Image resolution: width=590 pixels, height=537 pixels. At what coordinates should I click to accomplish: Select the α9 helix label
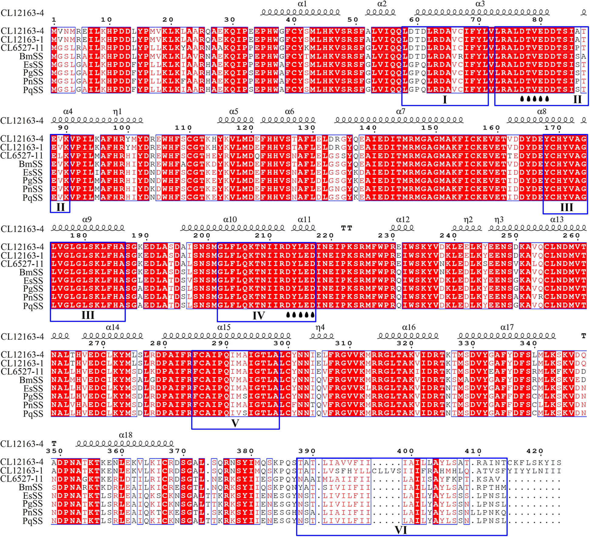click(87, 219)
